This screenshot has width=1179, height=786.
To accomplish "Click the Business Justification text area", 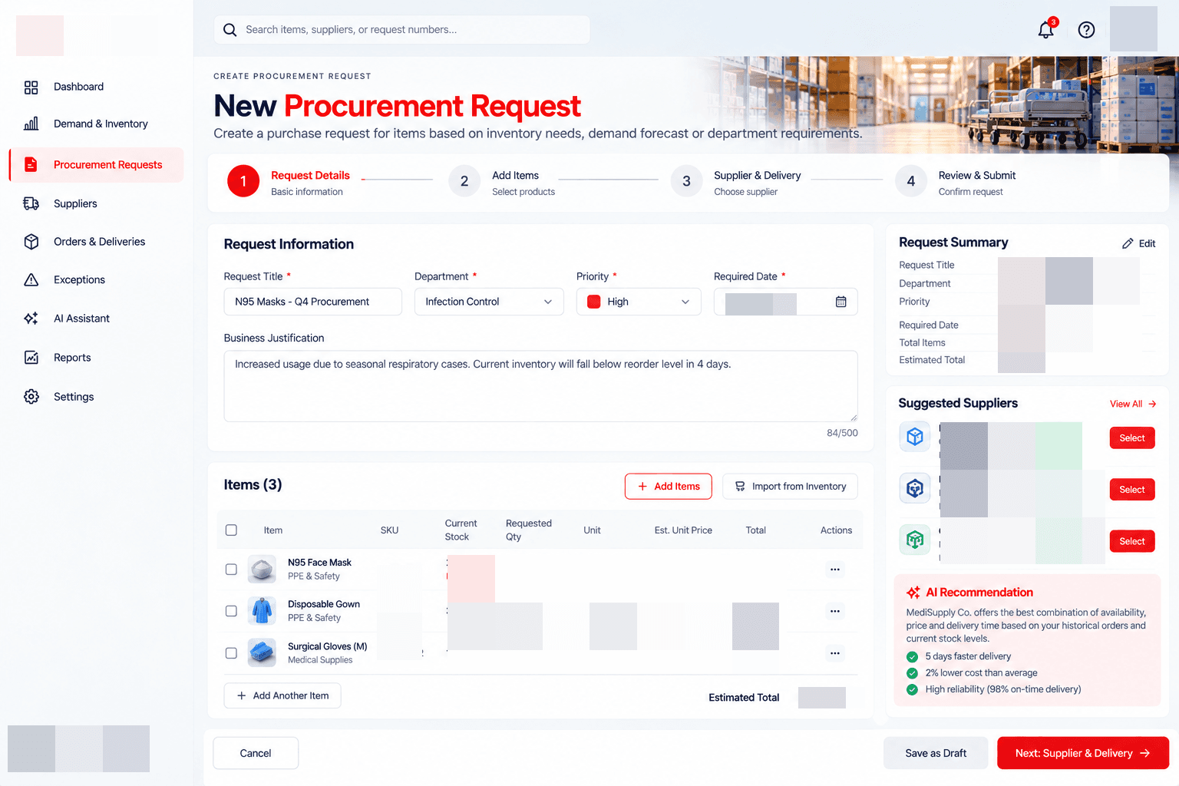I will pyautogui.click(x=540, y=386).
